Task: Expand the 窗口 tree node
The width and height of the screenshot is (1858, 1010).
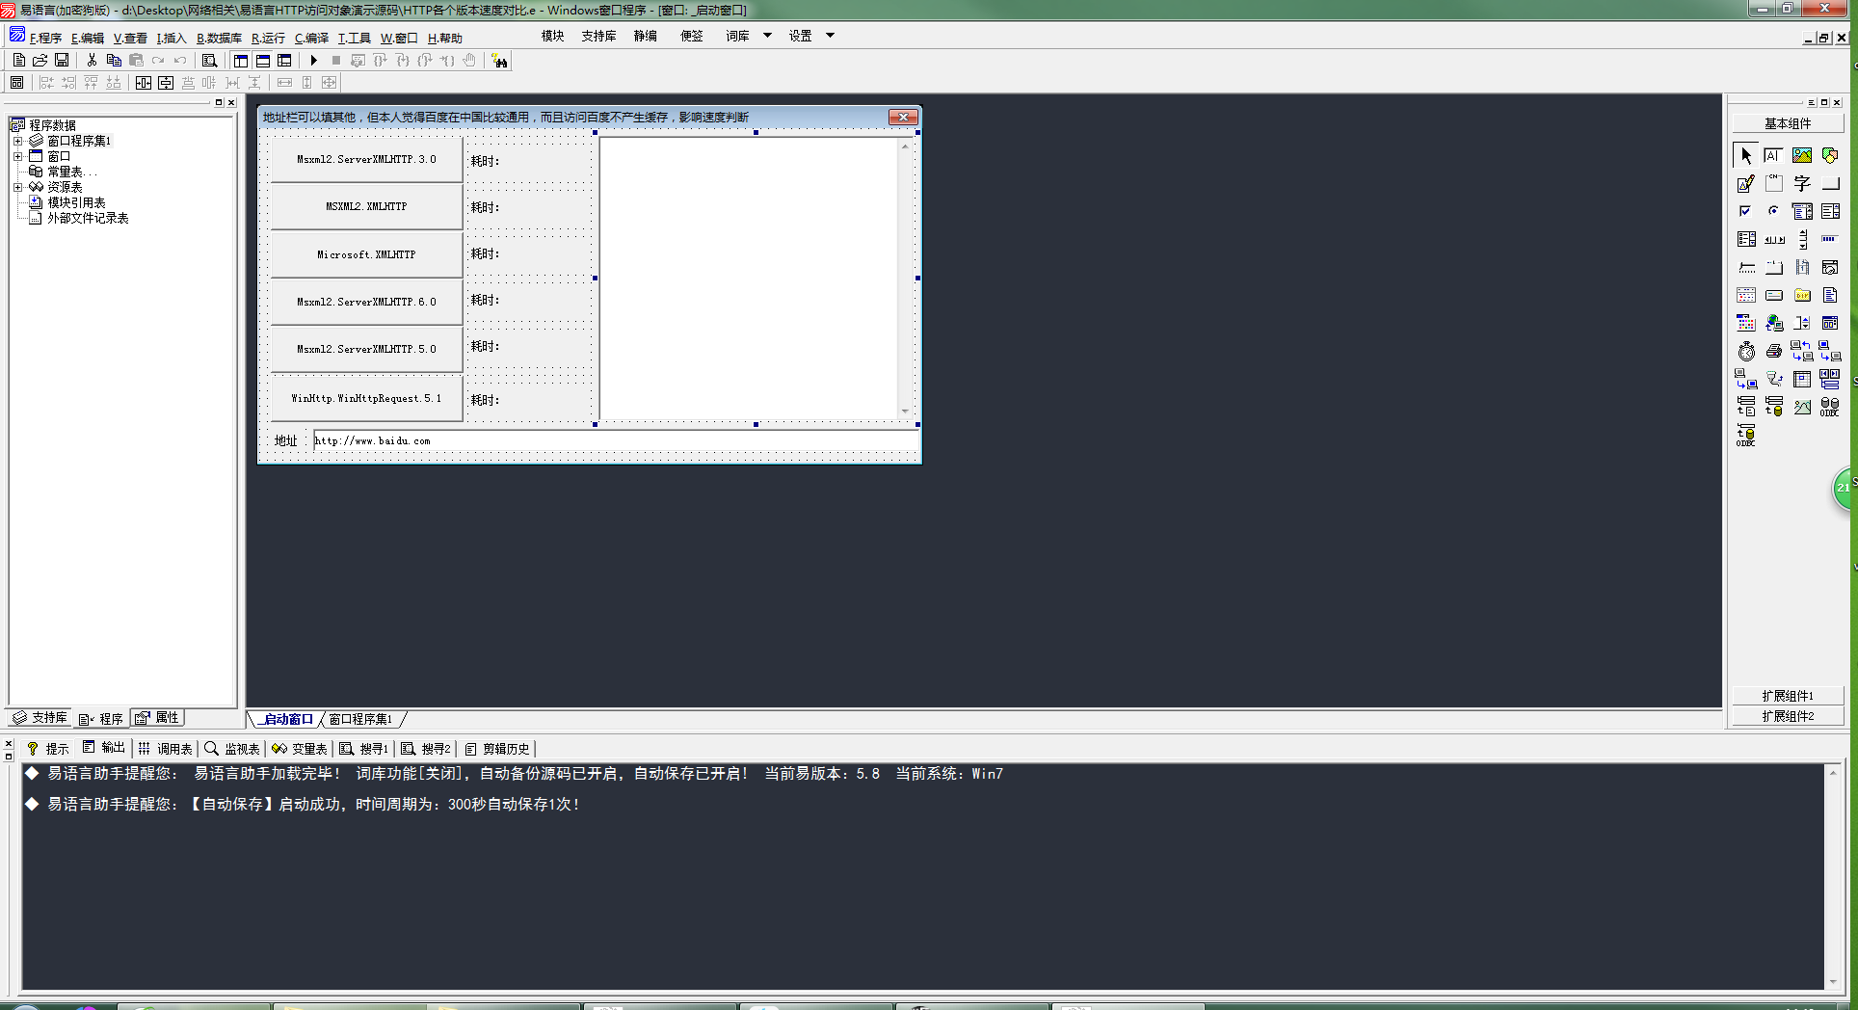Action: pyautogui.click(x=17, y=156)
